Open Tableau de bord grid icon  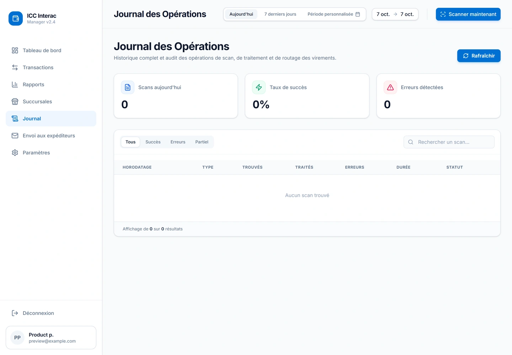(x=15, y=50)
